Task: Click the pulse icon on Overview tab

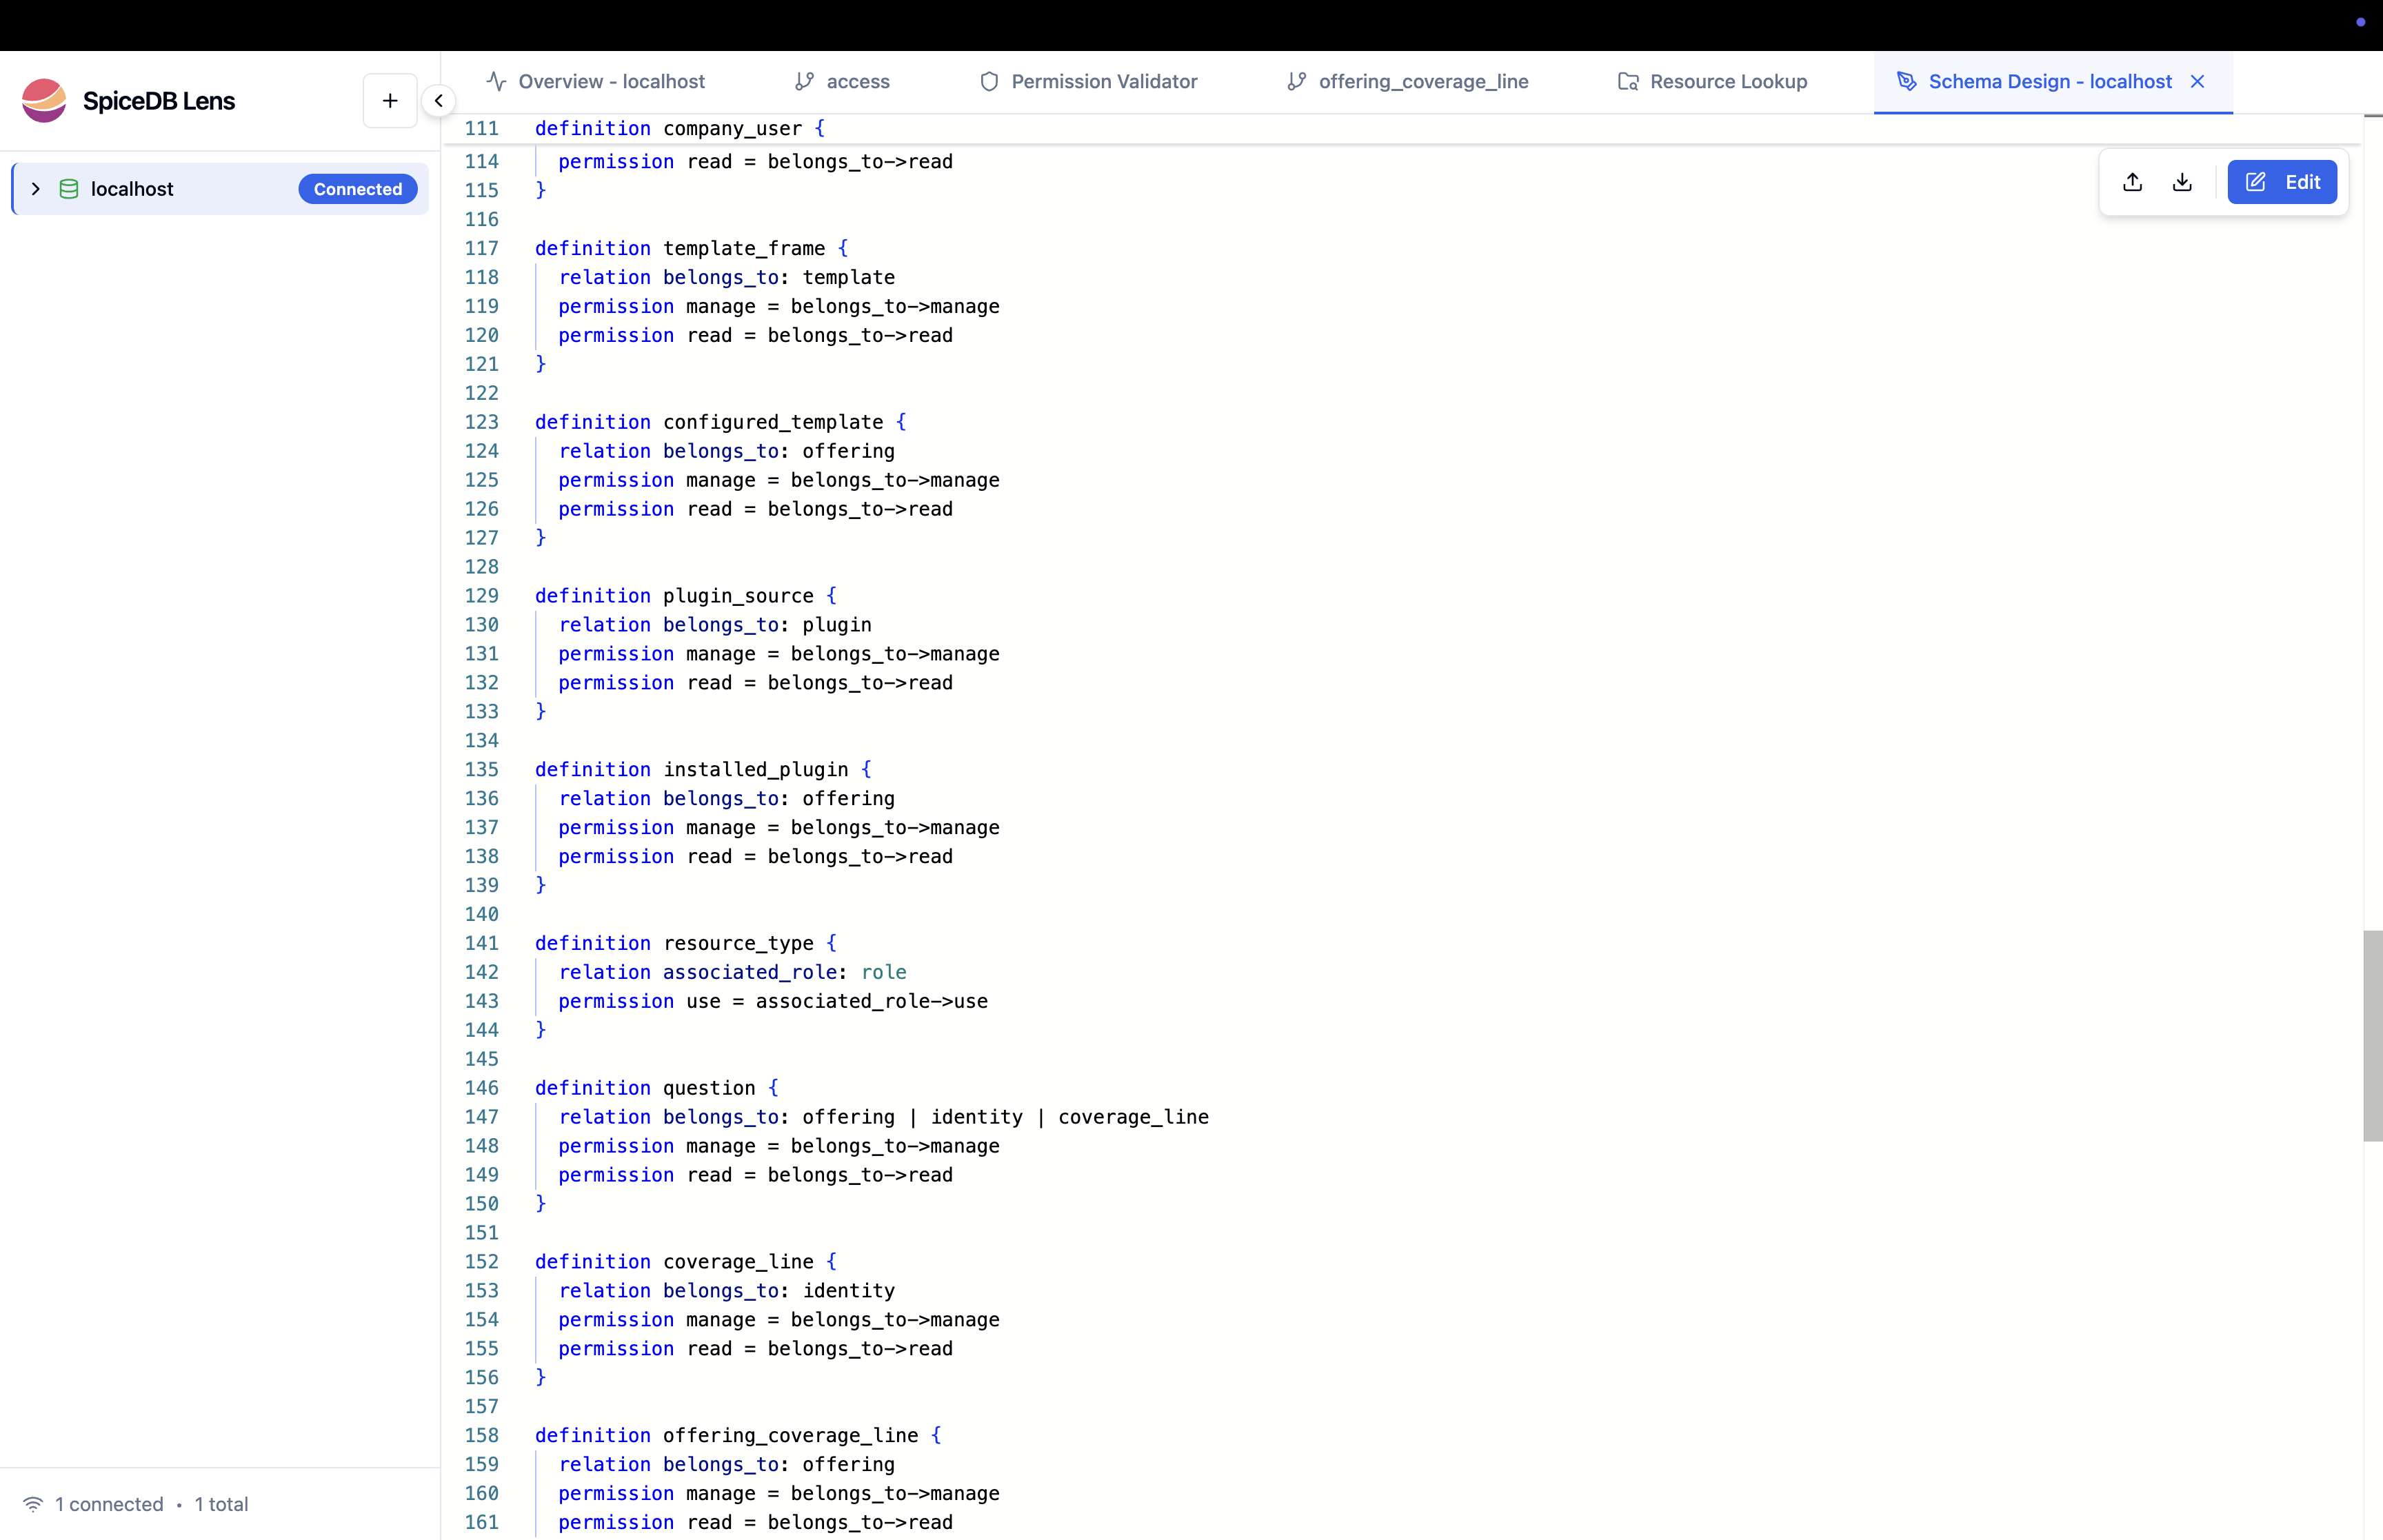Action: (497, 81)
